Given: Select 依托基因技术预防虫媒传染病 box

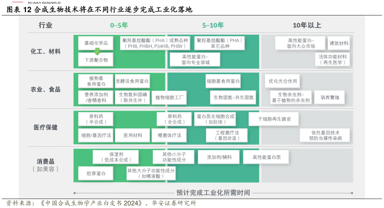Looking at the screenshot, I should coord(325,136).
